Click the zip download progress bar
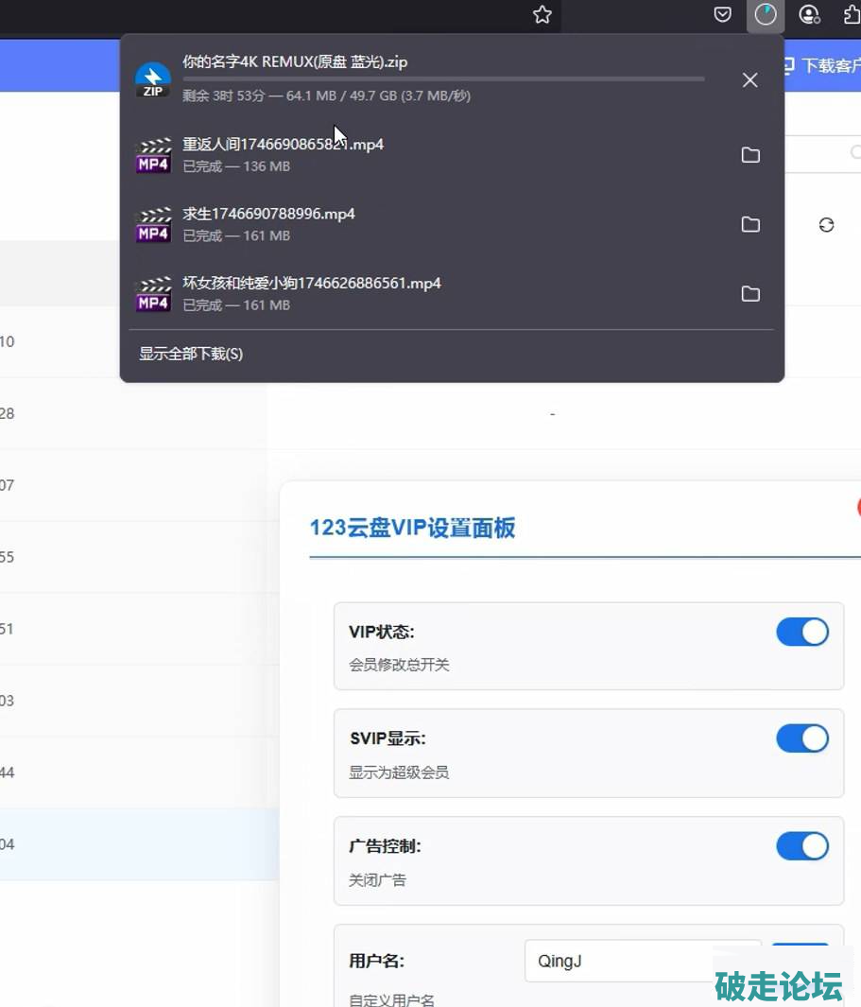Image resolution: width=861 pixels, height=1007 pixels. 442,79
